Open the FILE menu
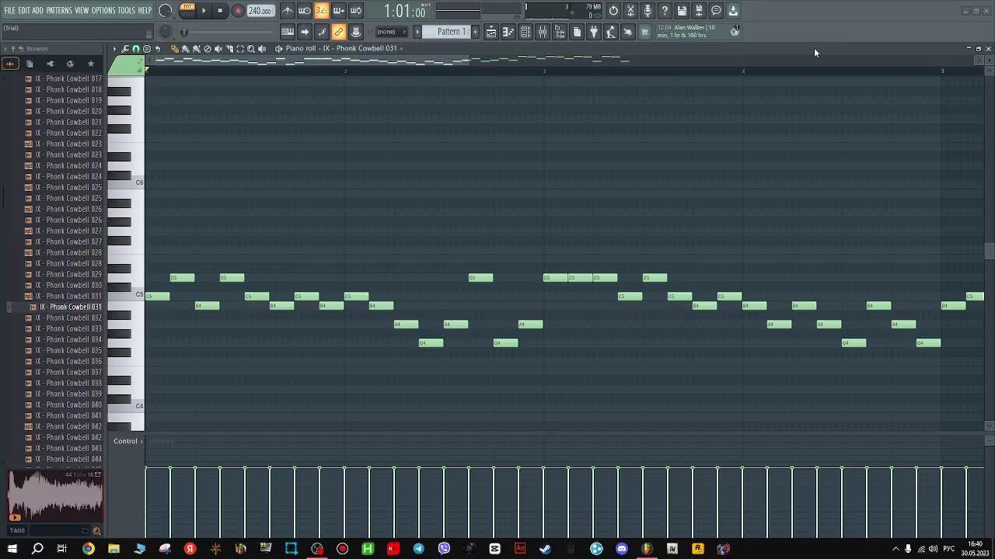Viewport: 995px width, 559px height. (x=10, y=11)
